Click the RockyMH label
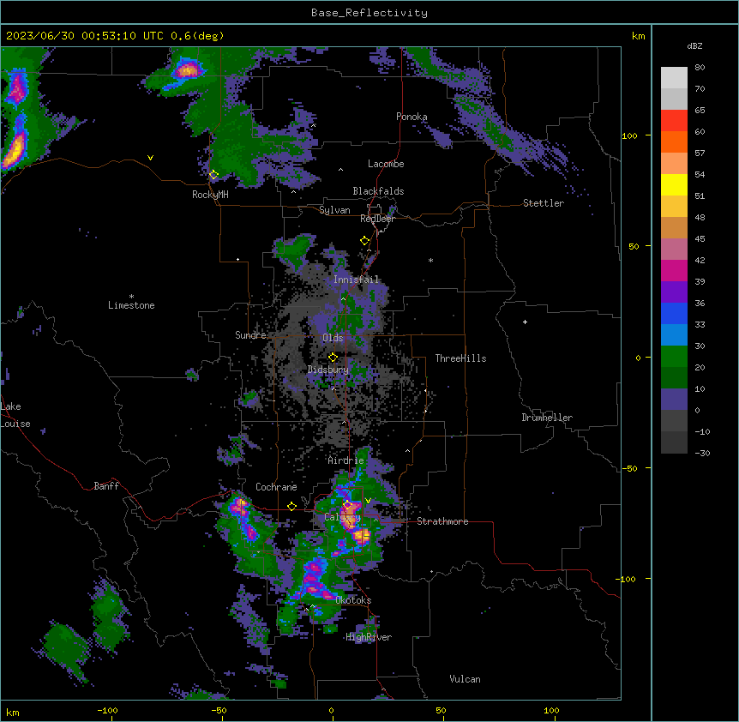This screenshot has width=739, height=722. coord(210,195)
